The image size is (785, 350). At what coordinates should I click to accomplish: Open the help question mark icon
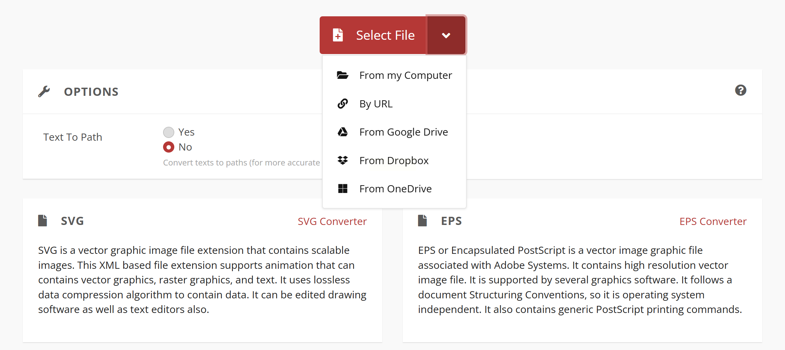[x=740, y=90]
